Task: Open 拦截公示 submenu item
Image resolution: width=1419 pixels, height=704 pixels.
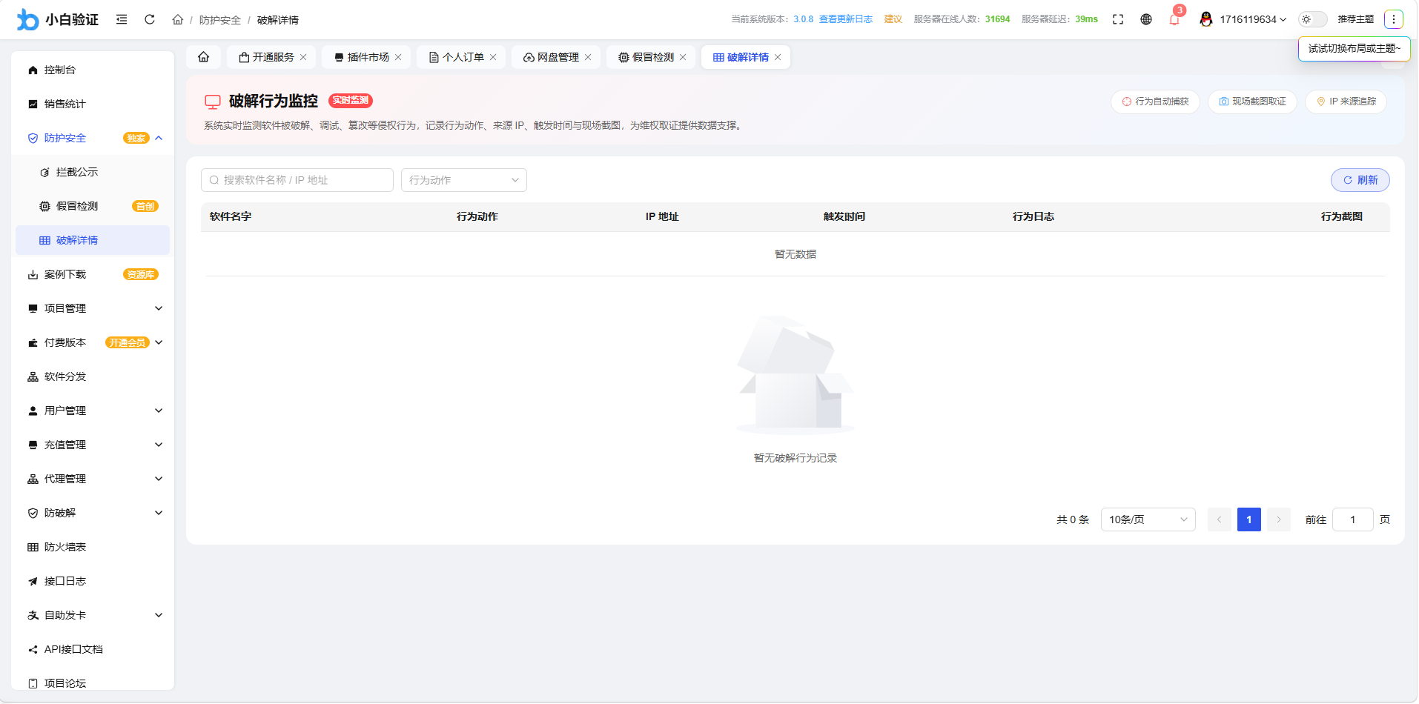Action: (x=93, y=172)
